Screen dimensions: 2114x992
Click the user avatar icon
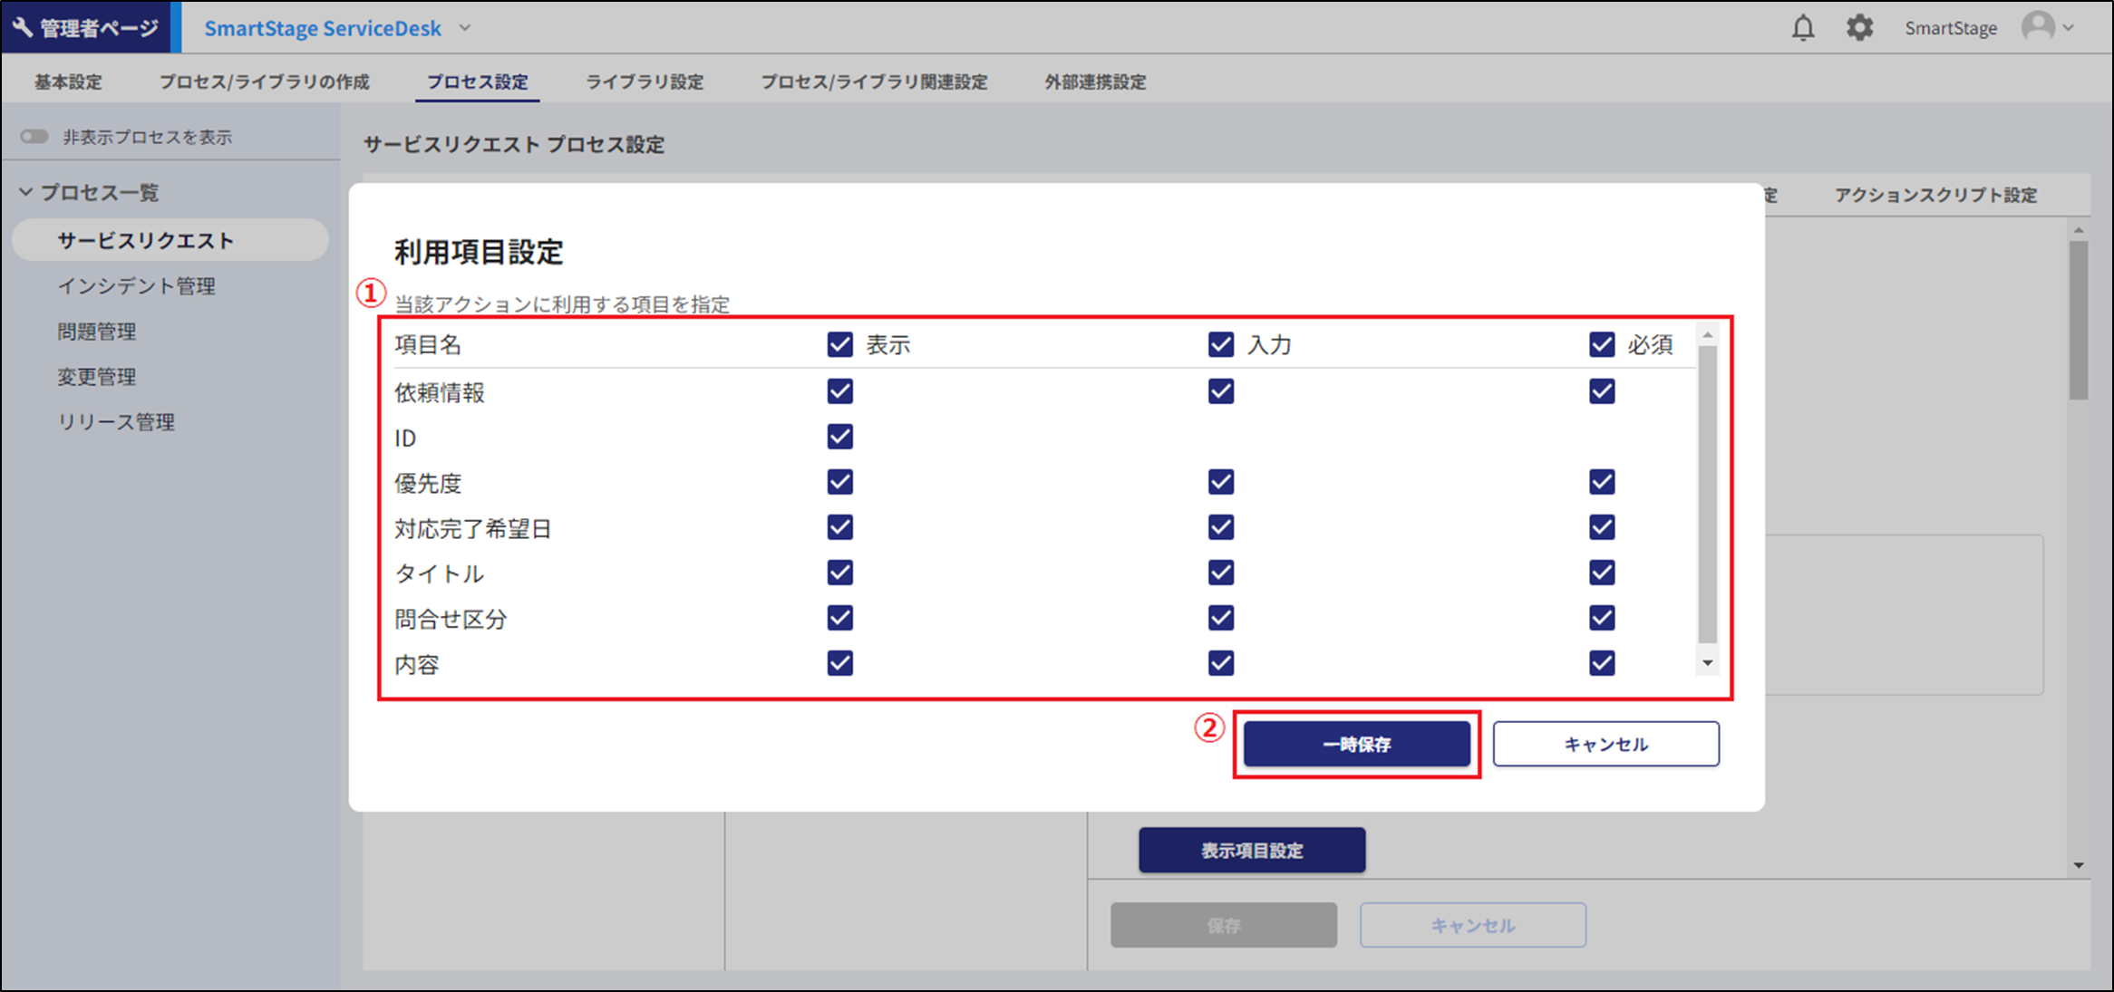click(2038, 27)
